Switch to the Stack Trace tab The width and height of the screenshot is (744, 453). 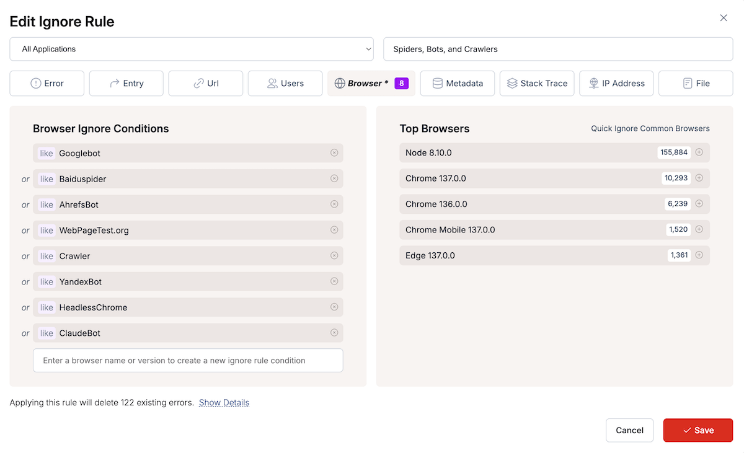[537, 84]
